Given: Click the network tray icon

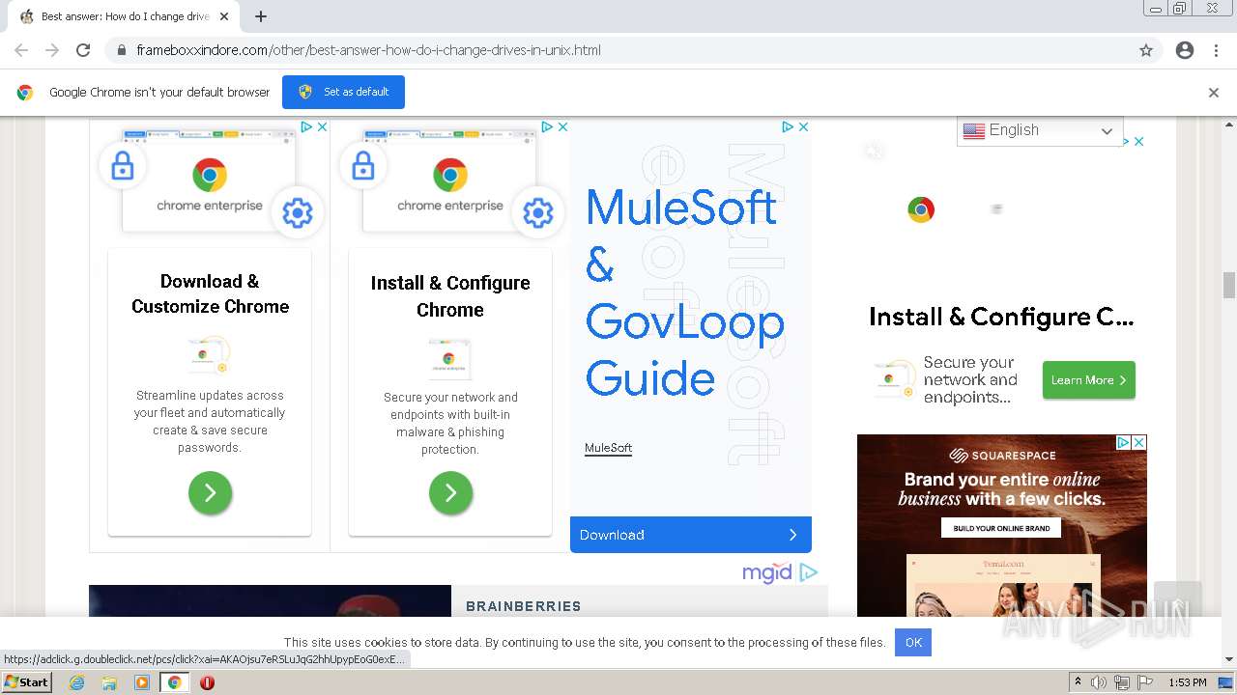Looking at the screenshot, I should pos(1122,682).
